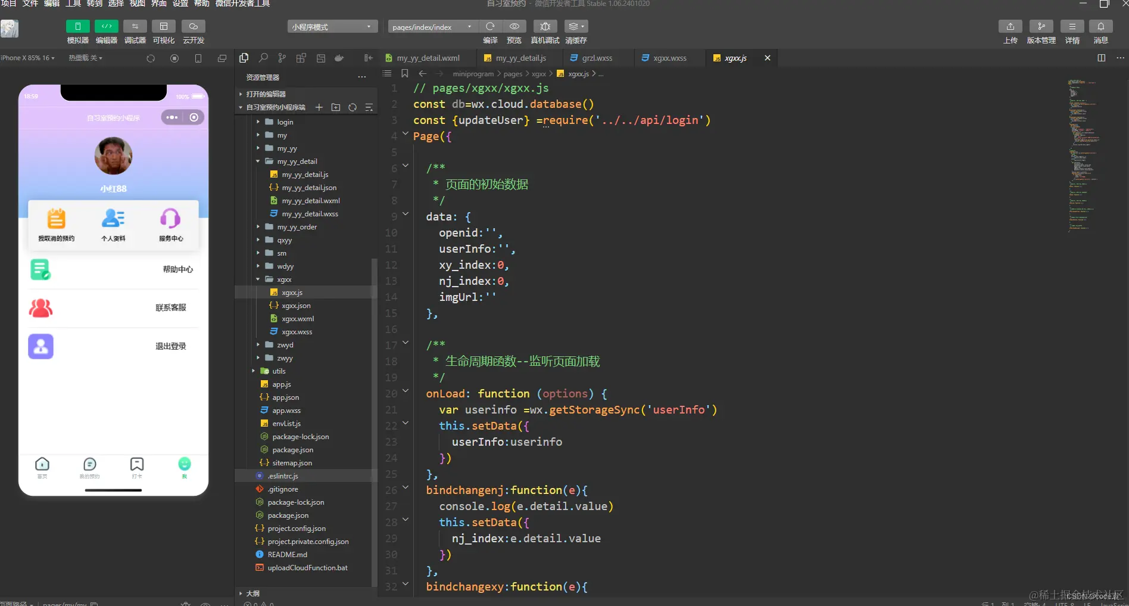Split the editor view
The width and height of the screenshot is (1129, 606).
point(1102,58)
